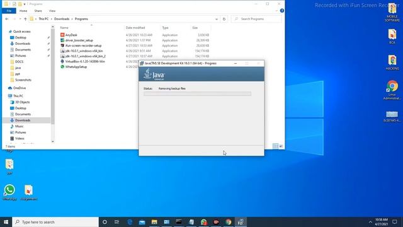Viewport: 403px width, 227px height.
Task: Click the Search Programs field
Action: pyautogui.click(x=256, y=19)
